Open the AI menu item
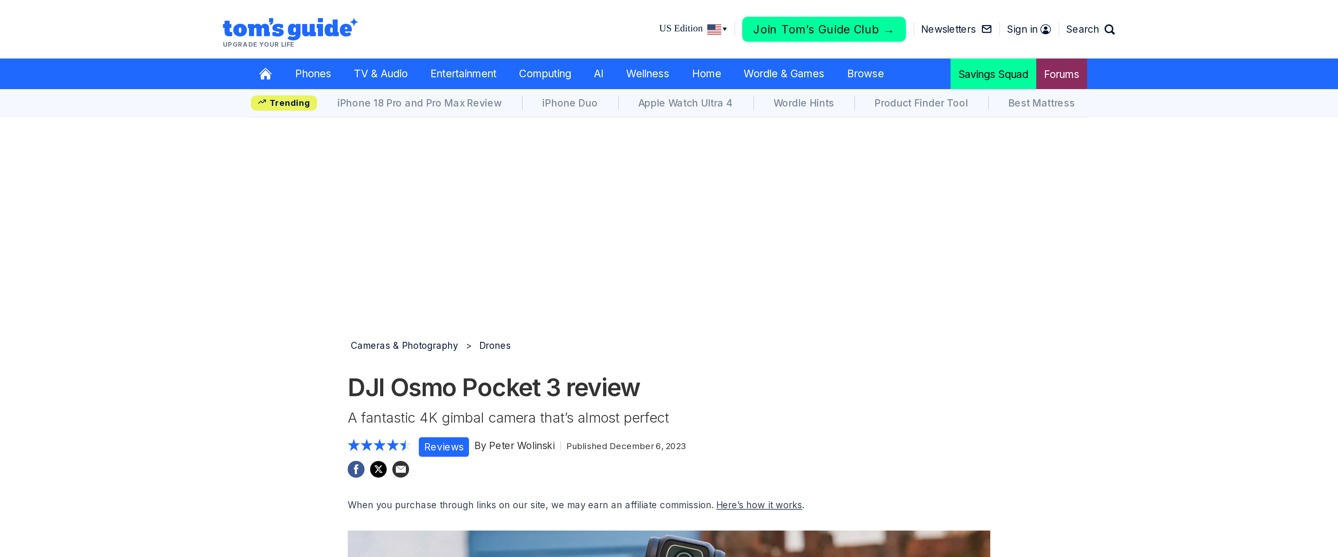 tap(598, 74)
